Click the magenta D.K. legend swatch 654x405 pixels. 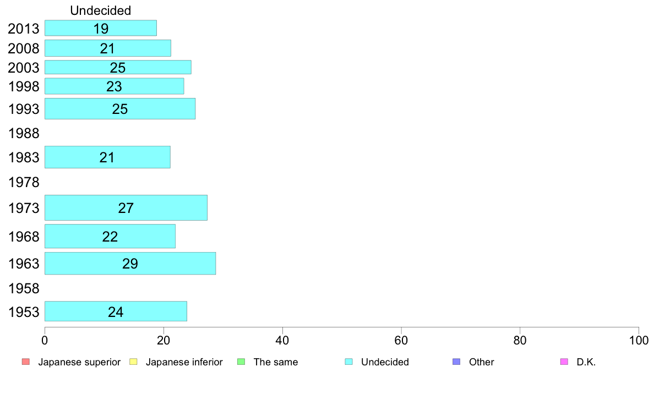coord(564,362)
